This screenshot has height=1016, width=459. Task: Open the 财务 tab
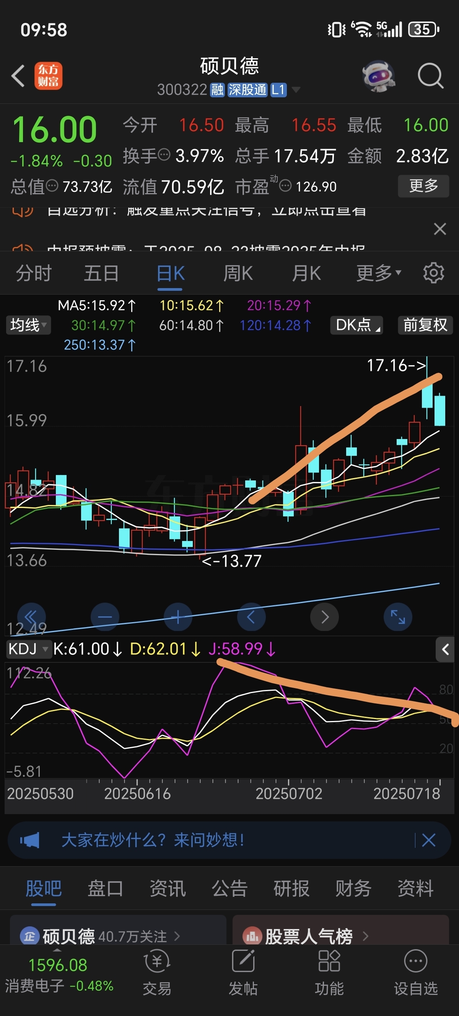353,888
